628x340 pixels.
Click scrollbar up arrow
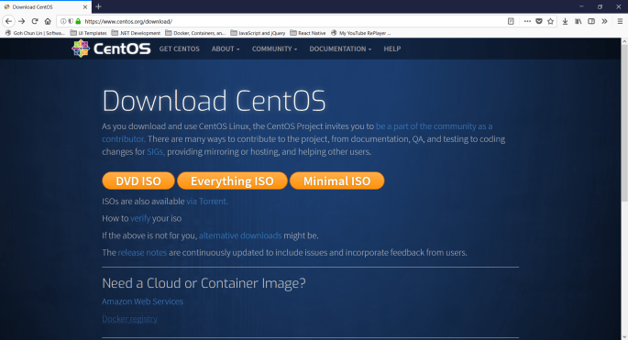(x=624, y=41)
